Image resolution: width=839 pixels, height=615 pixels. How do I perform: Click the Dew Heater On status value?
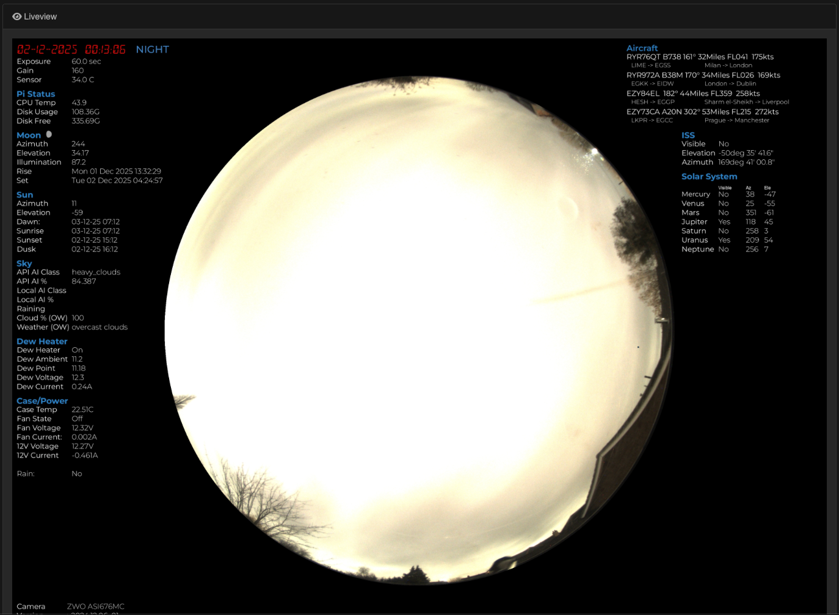tap(77, 350)
